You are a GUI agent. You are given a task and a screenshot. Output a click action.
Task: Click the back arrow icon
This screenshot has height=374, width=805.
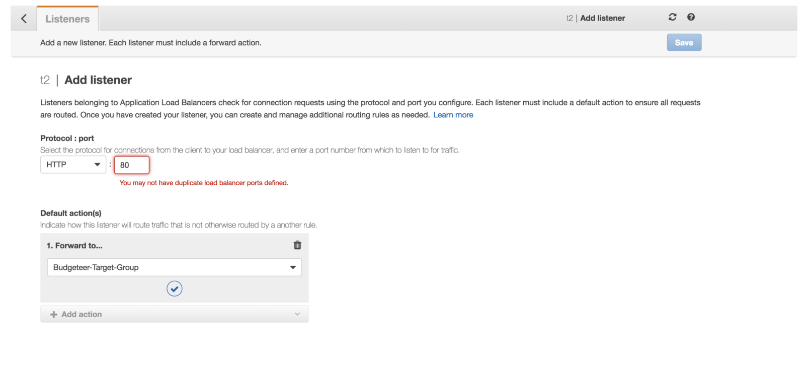pos(24,19)
